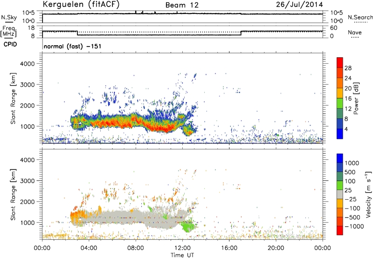Click the '18' tick on the Freq axis
Image resolution: width=373 pixels, height=258 pixels.
31,28
